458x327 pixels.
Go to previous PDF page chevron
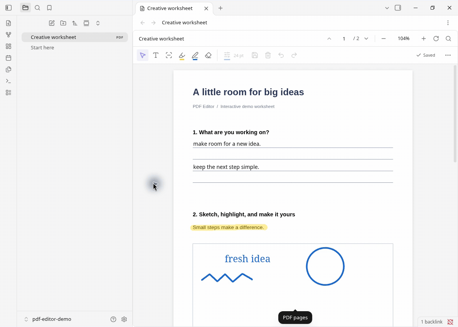(329, 39)
